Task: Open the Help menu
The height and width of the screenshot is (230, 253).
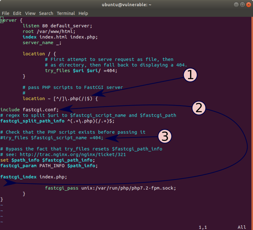Action: click(83, 13)
